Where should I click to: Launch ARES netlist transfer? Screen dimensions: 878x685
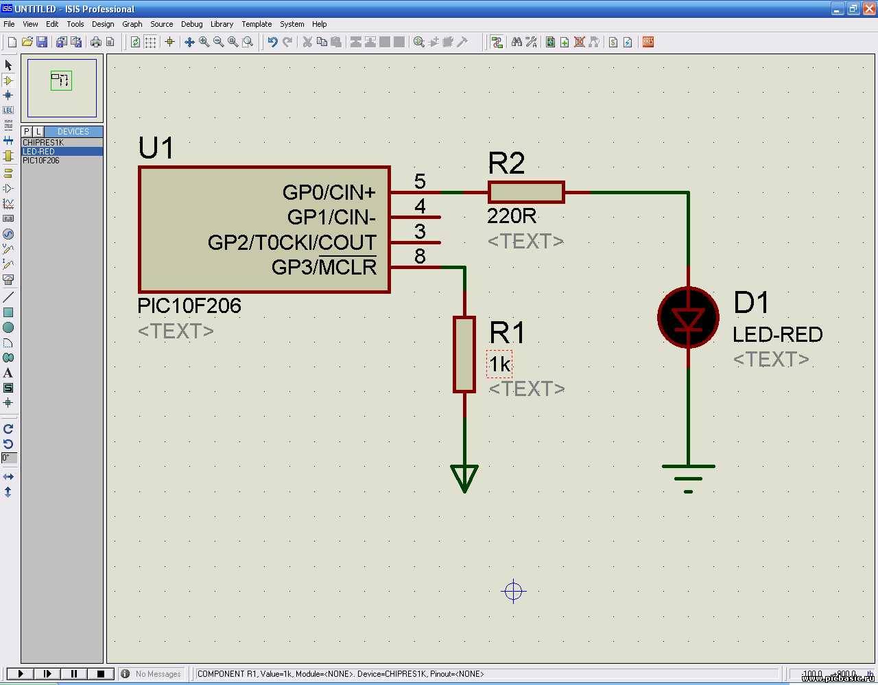[x=648, y=42]
